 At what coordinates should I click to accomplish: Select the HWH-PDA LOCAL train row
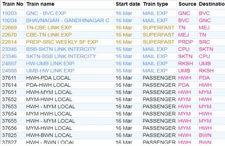(48, 78)
